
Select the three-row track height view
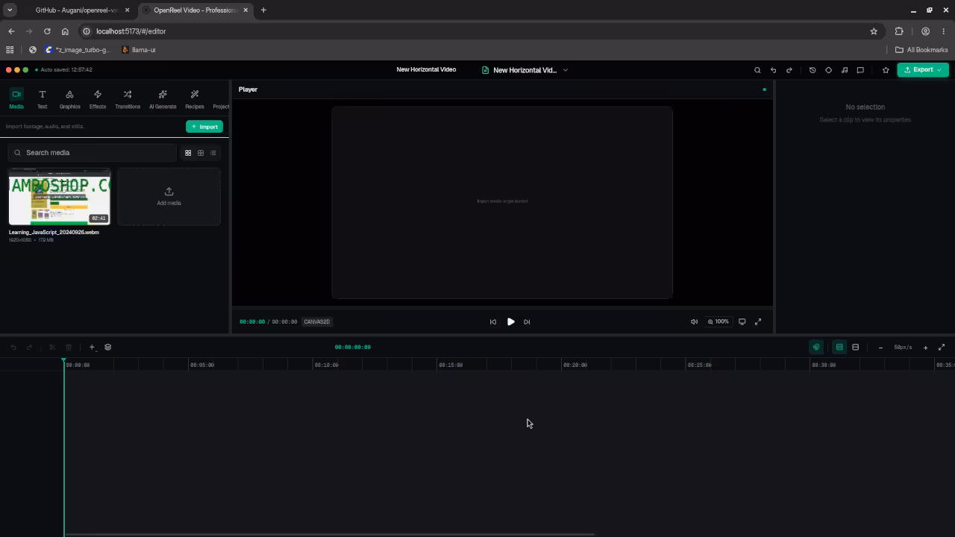tap(839, 348)
